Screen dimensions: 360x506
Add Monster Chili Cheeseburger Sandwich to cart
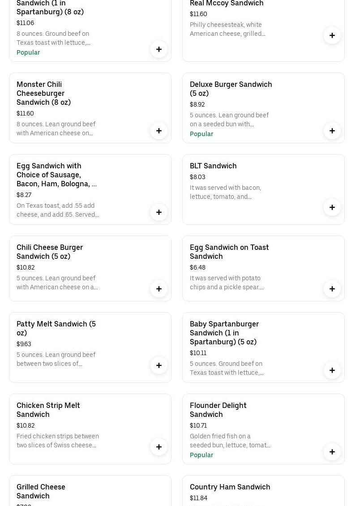[159, 131]
